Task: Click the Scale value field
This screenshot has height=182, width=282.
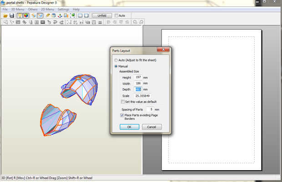Action: coord(142,96)
